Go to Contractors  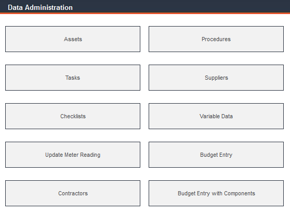[x=73, y=193]
